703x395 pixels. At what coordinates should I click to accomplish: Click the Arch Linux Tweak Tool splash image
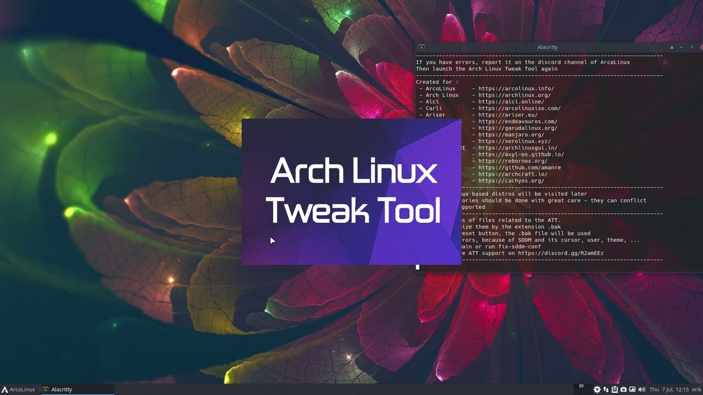pyautogui.click(x=351, y=192)
